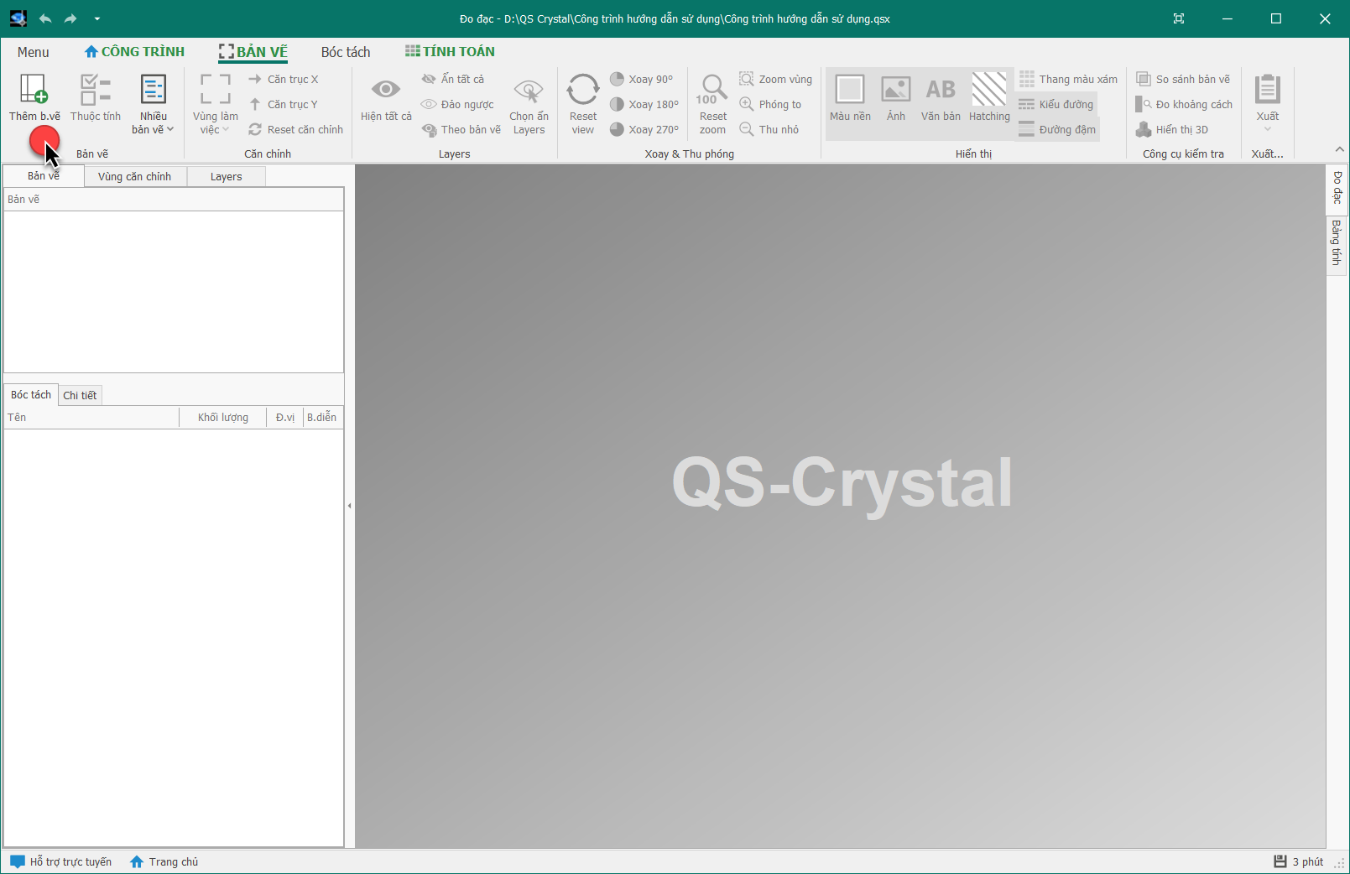Click Chọn ẩn Layers tool
This screenshot has width=1350, height=874.
click(529, 104)
